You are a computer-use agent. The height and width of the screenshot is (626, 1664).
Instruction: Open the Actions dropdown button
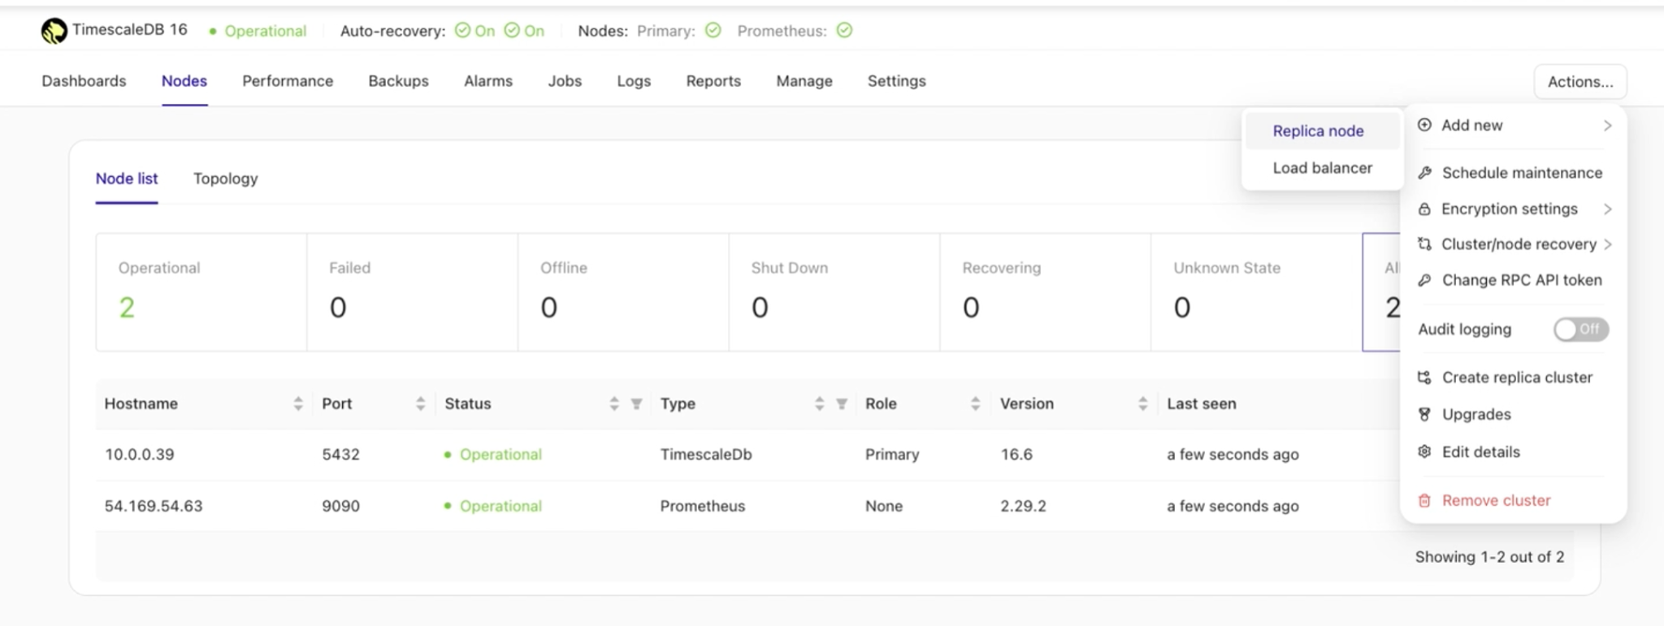(1579, 82)
